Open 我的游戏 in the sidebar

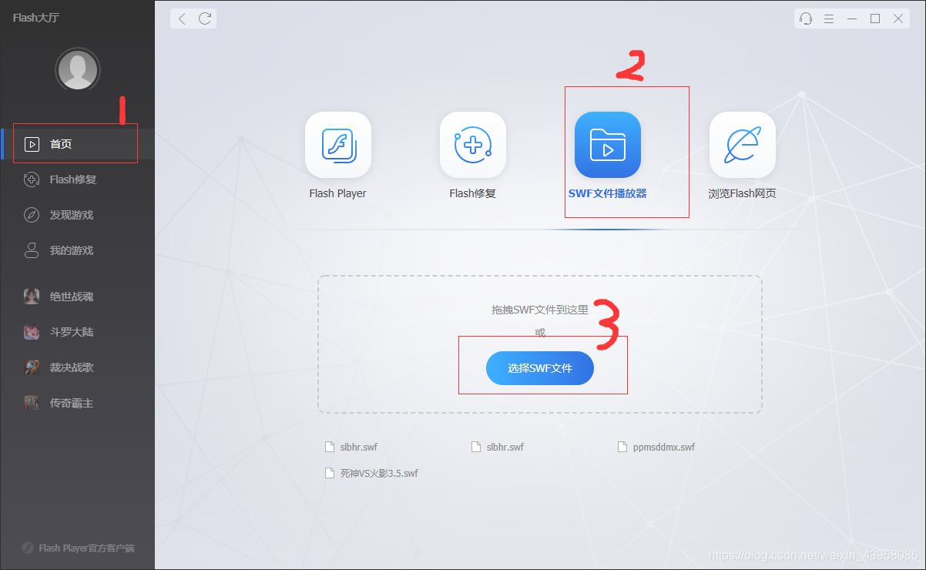click(x=77, y=250)
